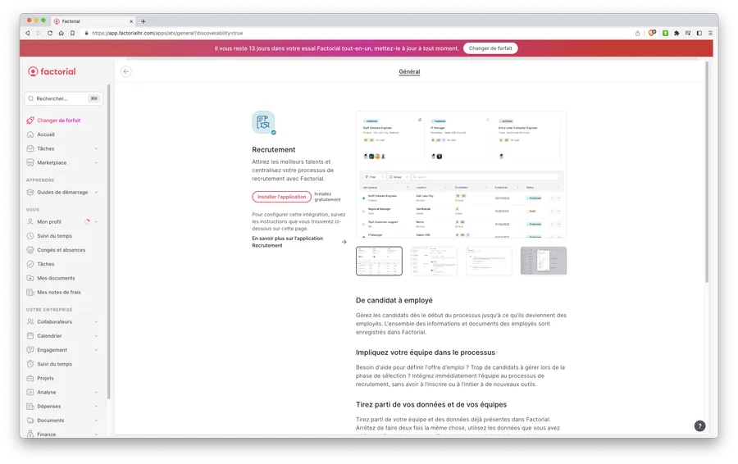Open a new browser tab

[x=143, y=21]
